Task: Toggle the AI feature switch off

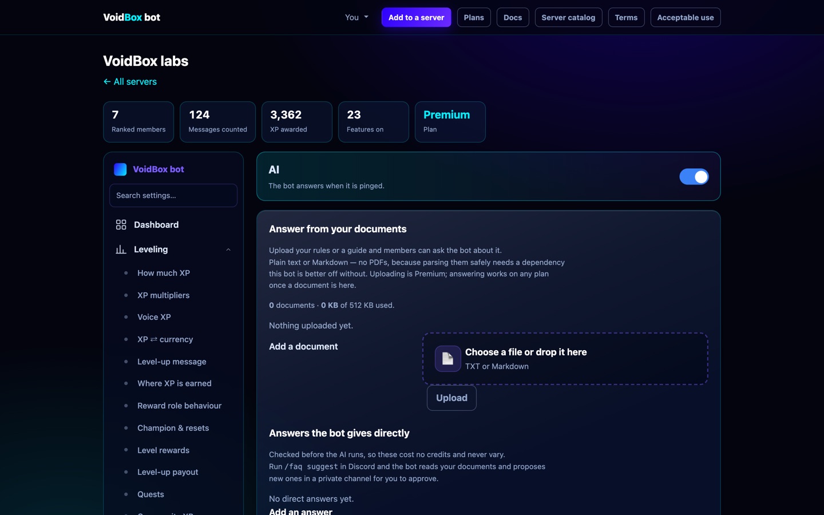Action: point(694,177)
